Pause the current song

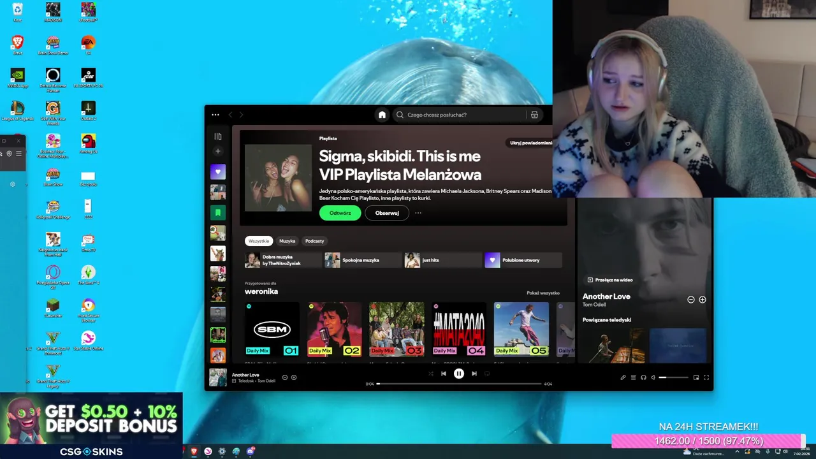coord(458,374)
